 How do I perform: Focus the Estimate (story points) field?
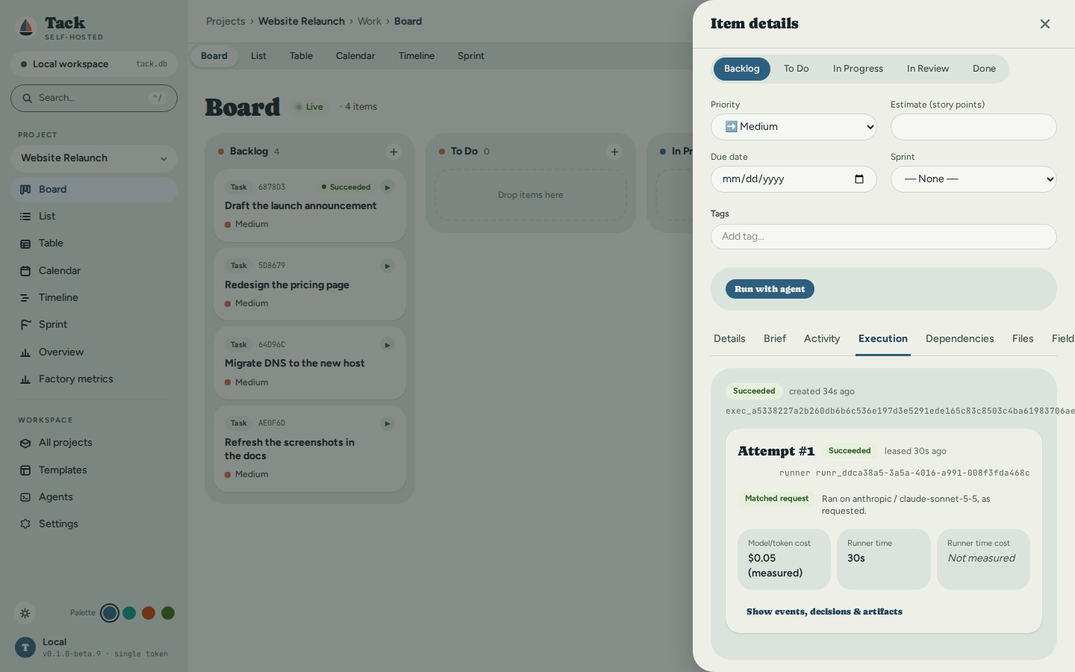(973, 127)
